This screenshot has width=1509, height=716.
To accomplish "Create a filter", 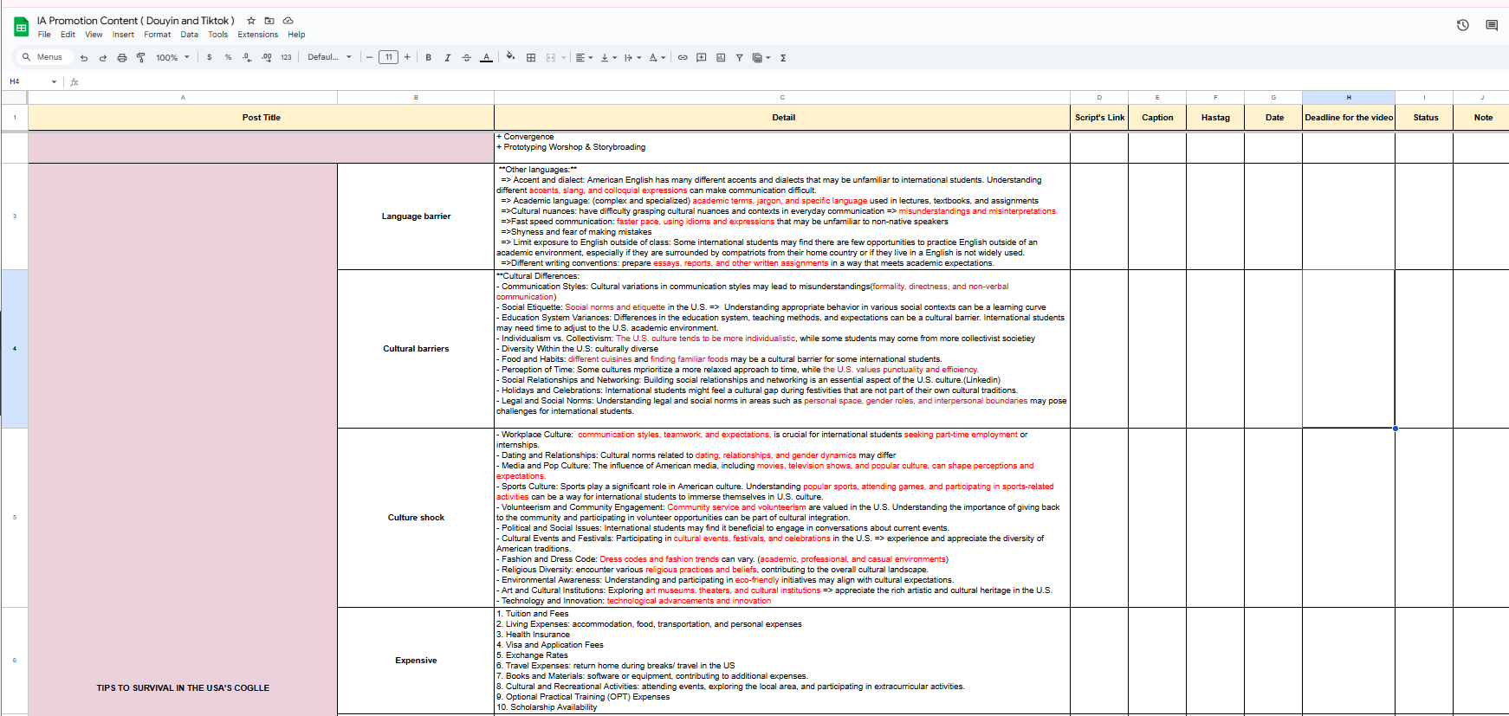I will click(739, 58).
